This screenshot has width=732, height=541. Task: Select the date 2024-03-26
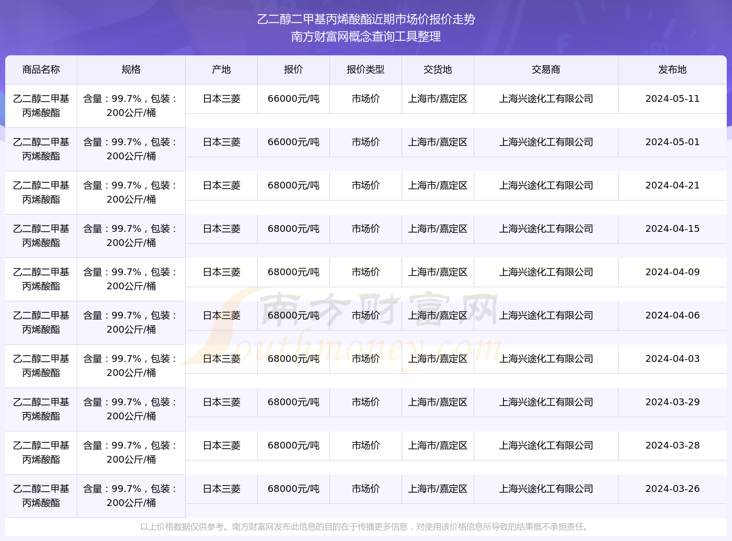[672, 489]
